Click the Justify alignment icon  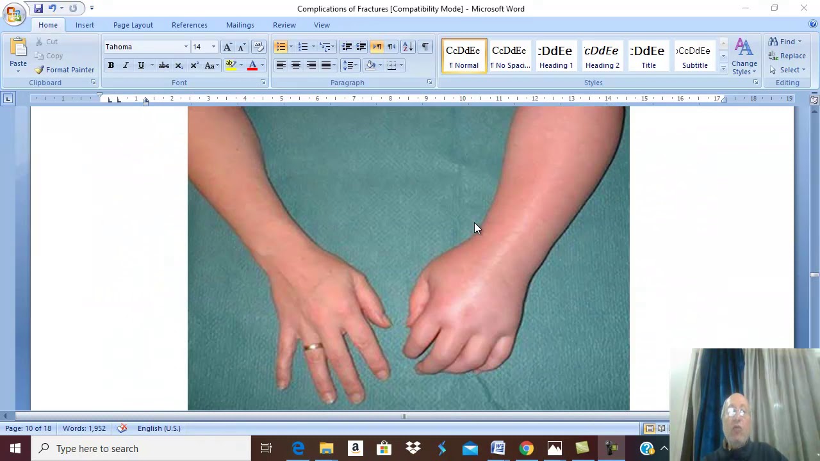tap(326, 65)
